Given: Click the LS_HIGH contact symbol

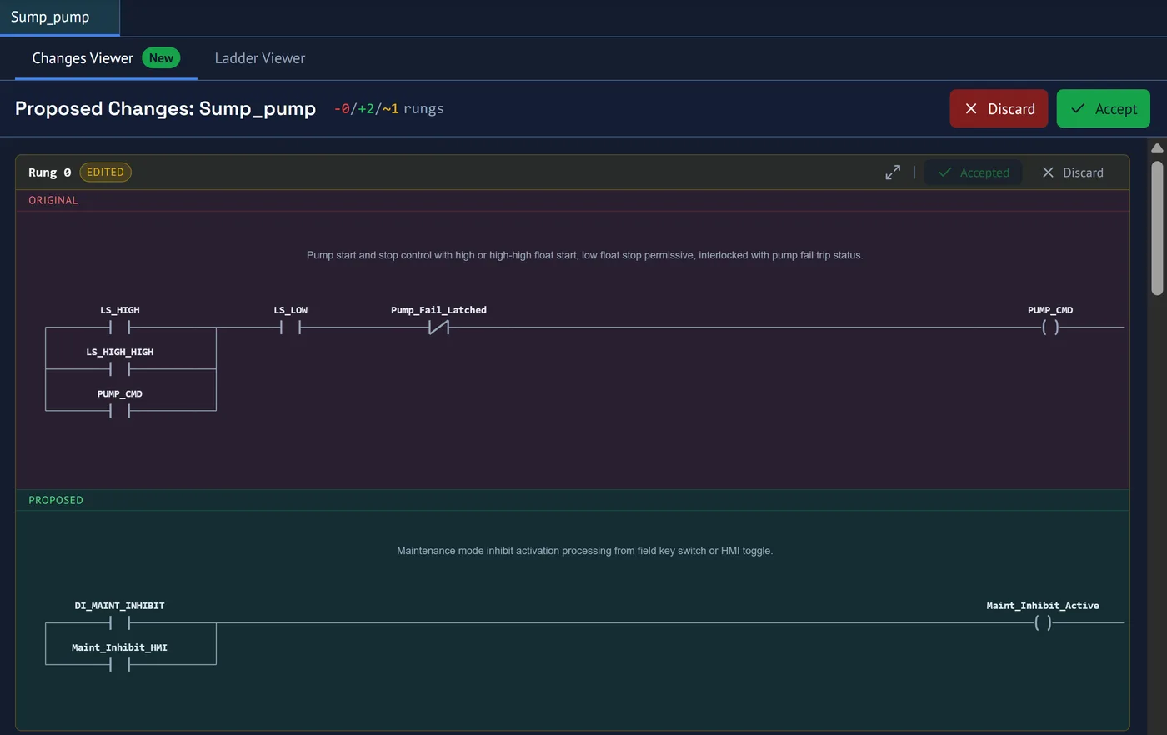Looking at the screenshot, I should point(119,327).
